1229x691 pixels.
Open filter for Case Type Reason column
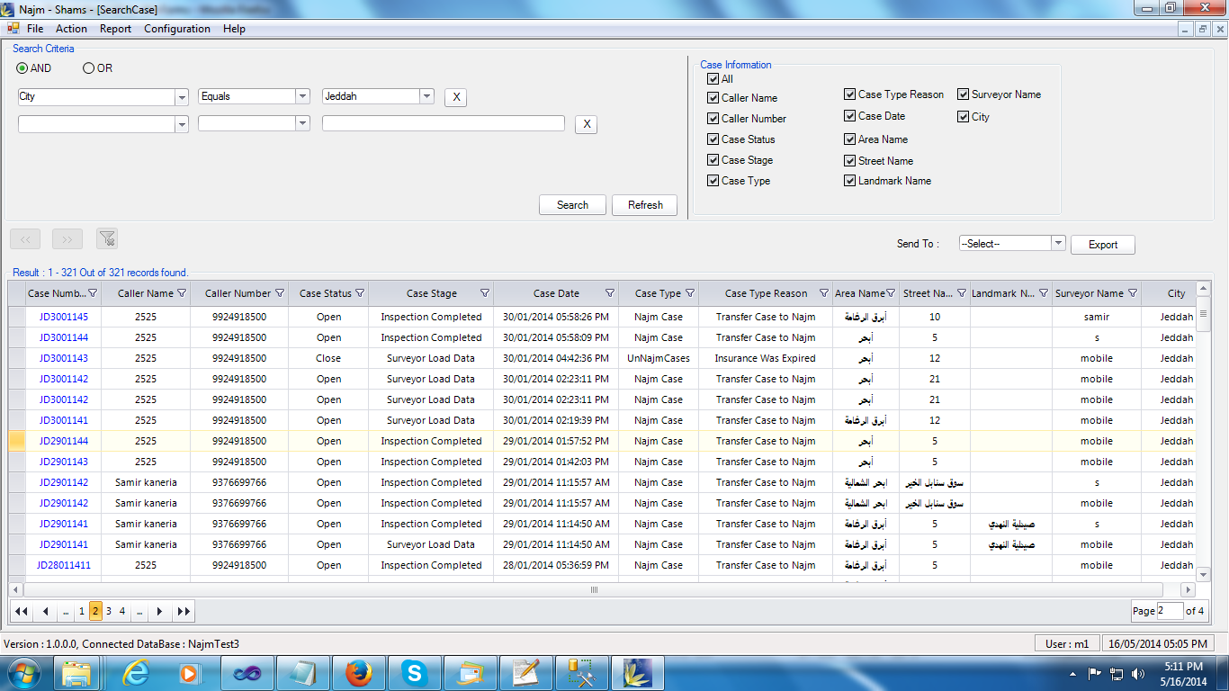(824, 293)
